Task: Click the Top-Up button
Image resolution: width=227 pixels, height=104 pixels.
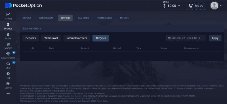Action: [x=196, y=6]
